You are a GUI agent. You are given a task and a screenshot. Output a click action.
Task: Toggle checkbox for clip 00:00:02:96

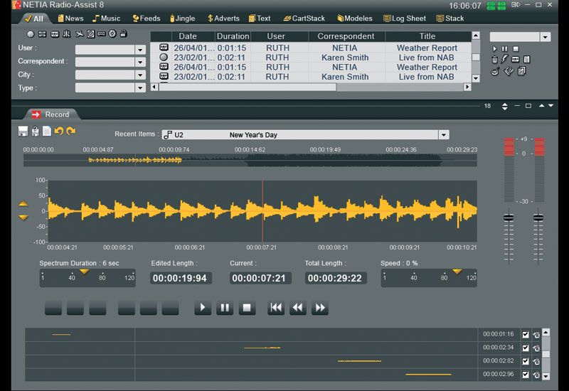point(525,375)
